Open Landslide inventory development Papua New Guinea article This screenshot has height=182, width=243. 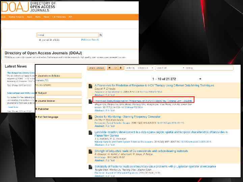[161, 134]
